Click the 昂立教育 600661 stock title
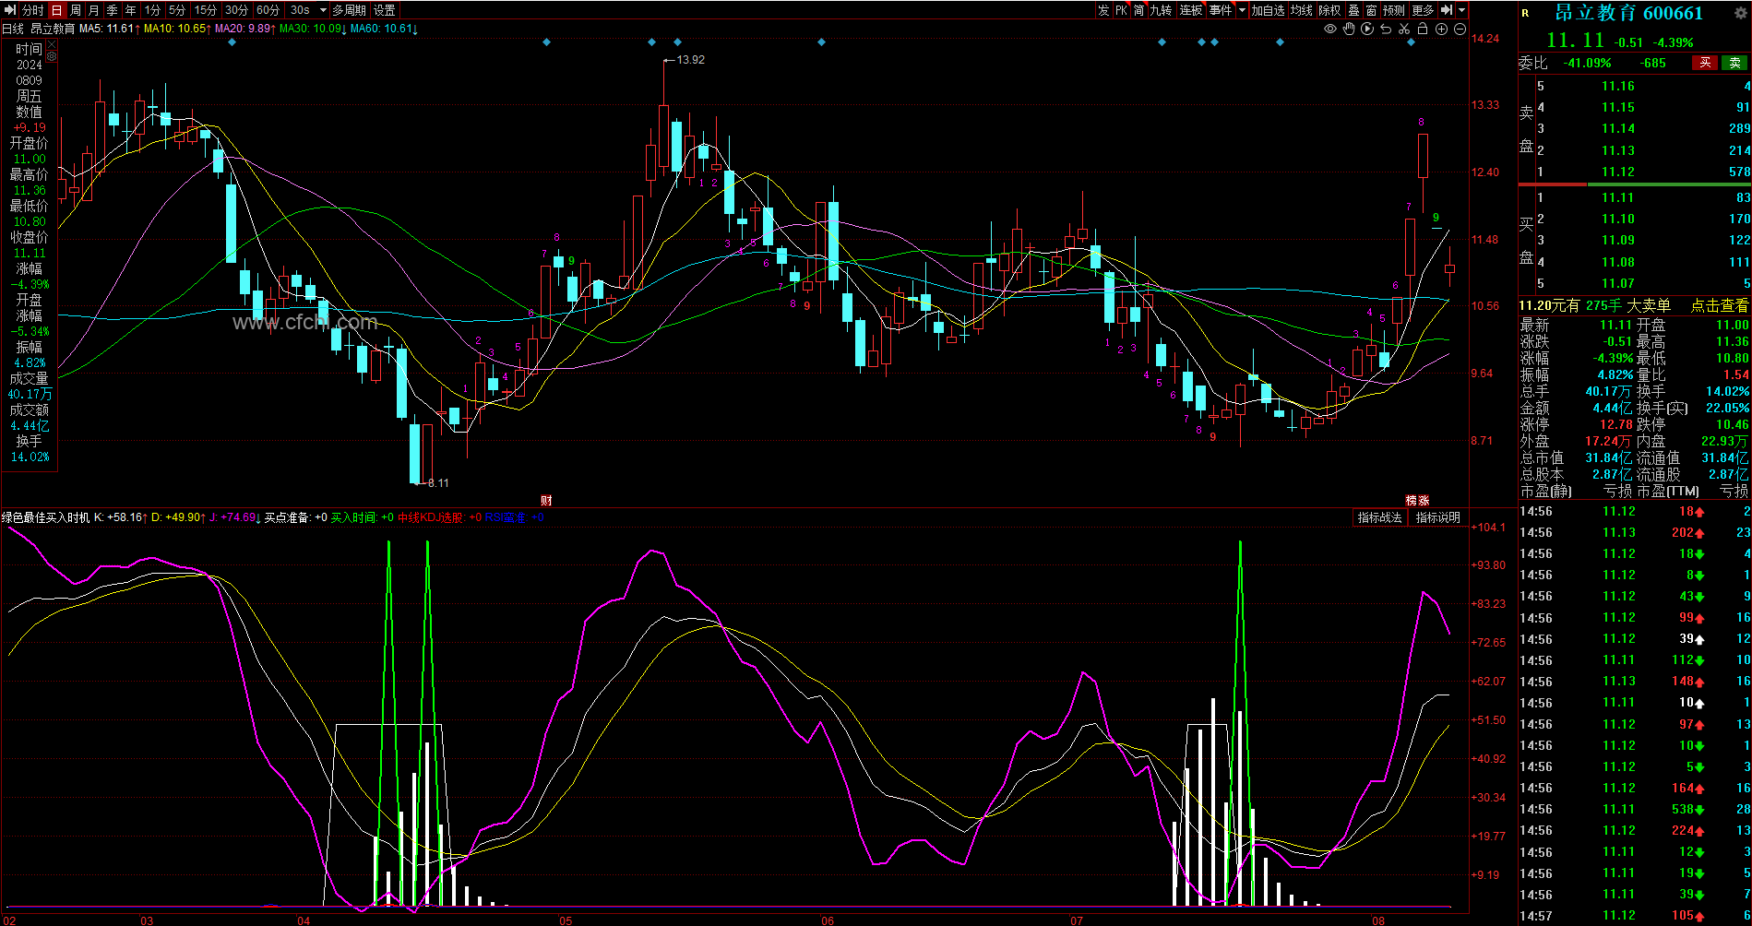The width and height of the screenshot is (1752, 926). click(1628, 13)
